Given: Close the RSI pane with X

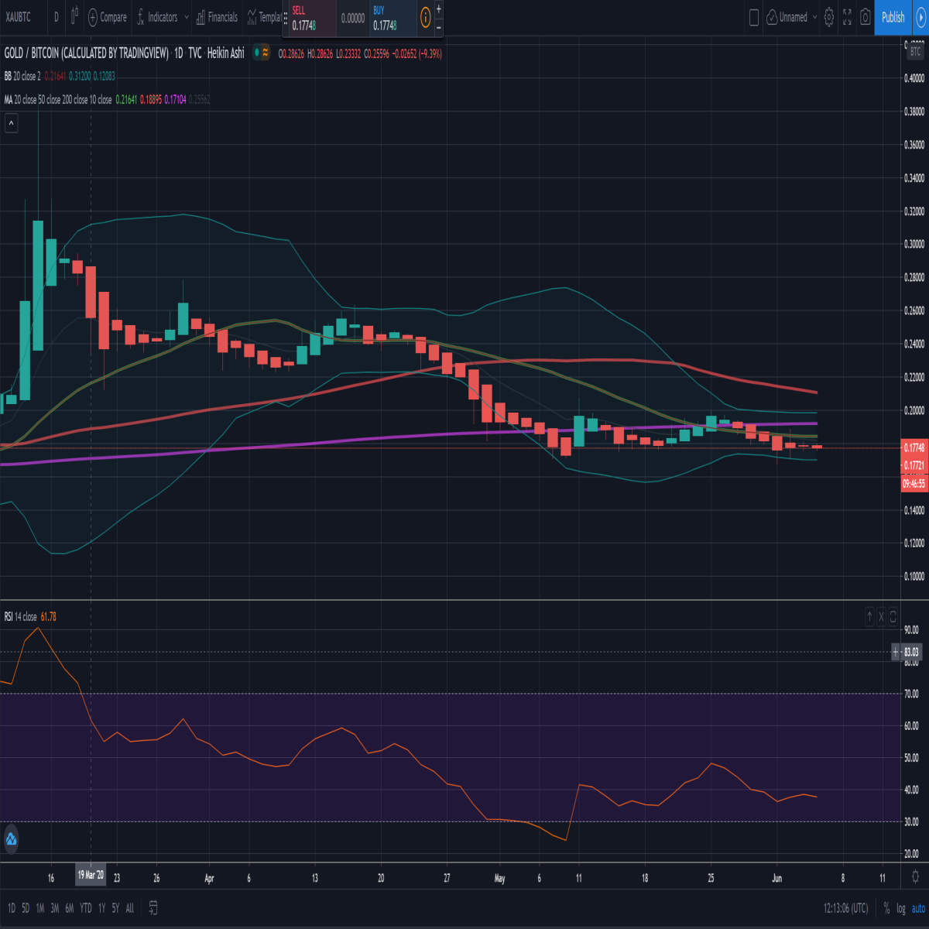Looking at the screenshot, I should point(881,617).
